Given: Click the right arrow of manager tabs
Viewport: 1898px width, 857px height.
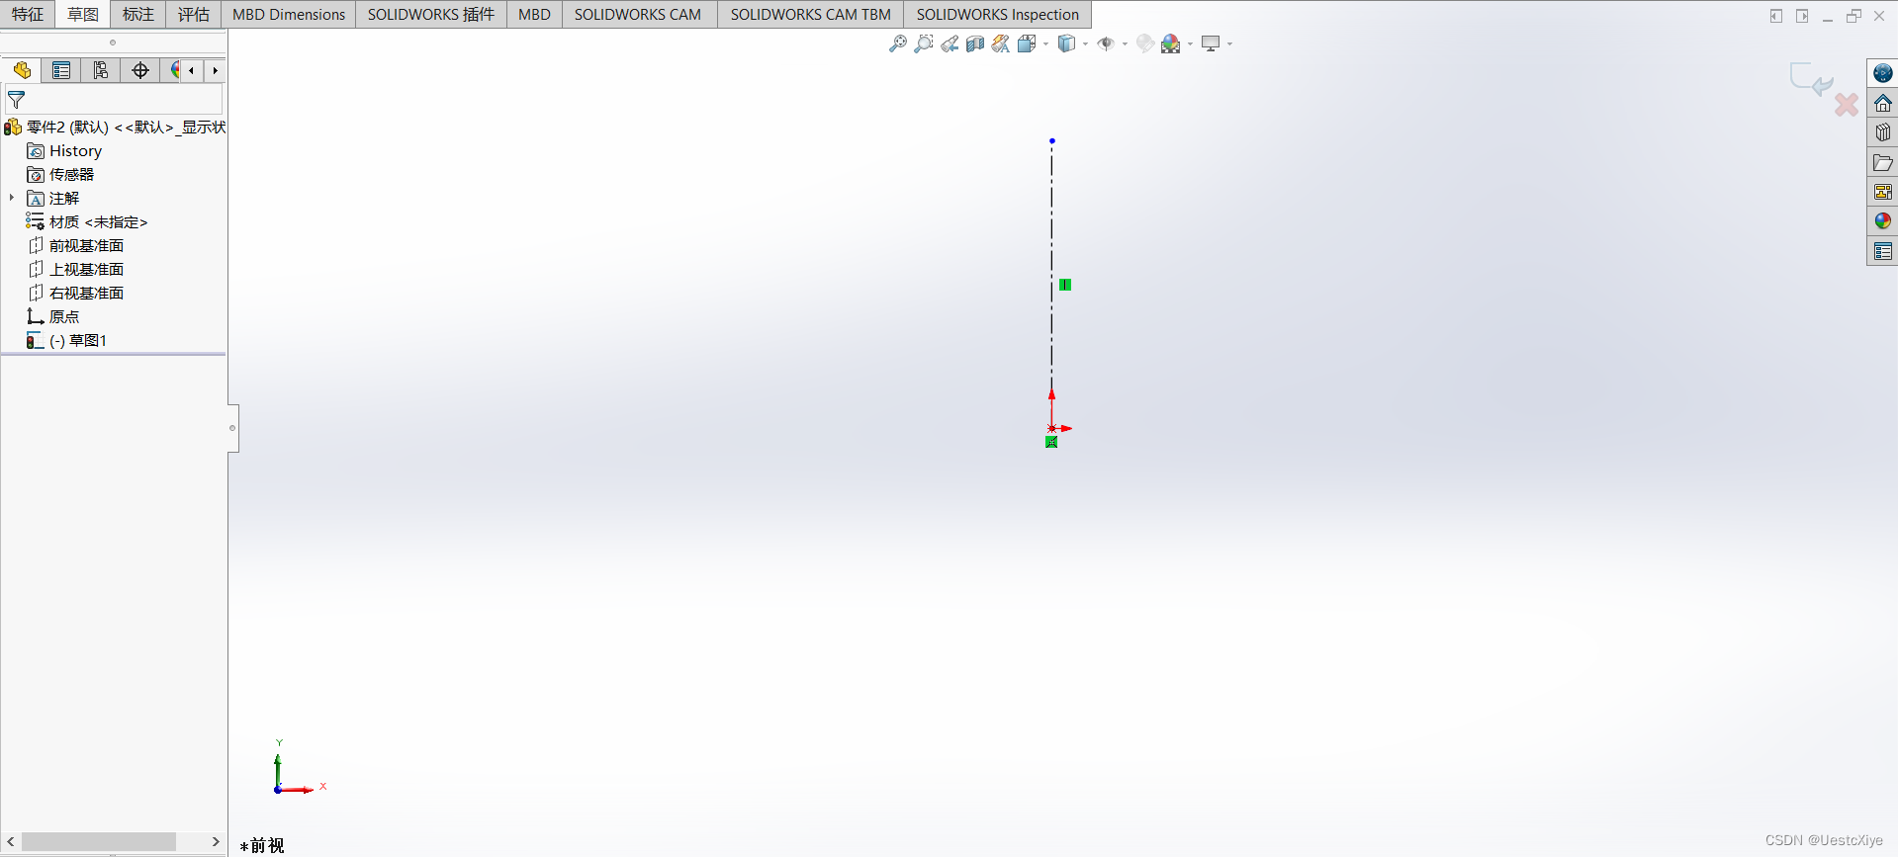Looking at the screenshot, I should coord(215,70).
